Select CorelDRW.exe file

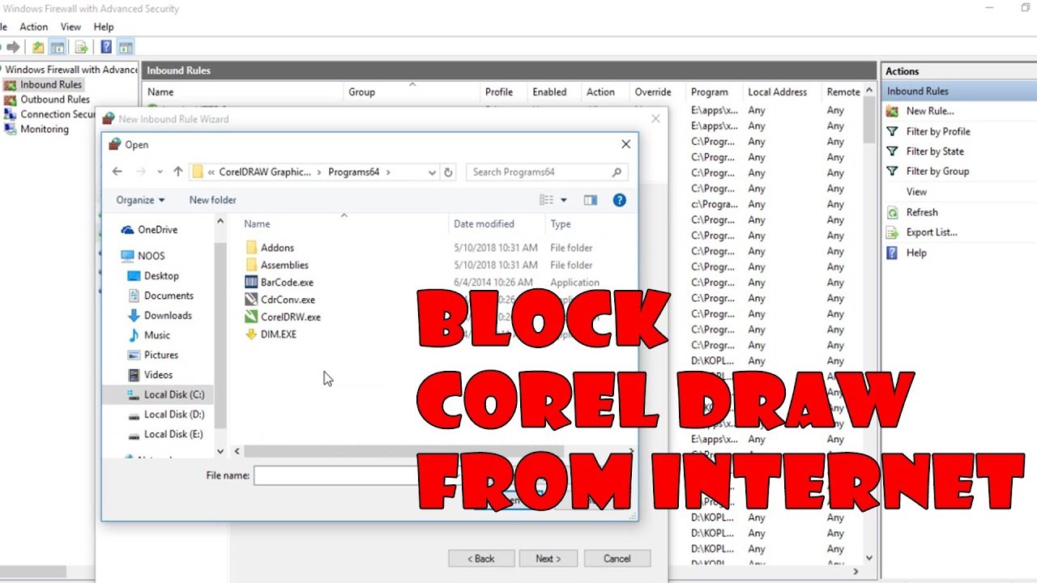click(x=290, y=317)
